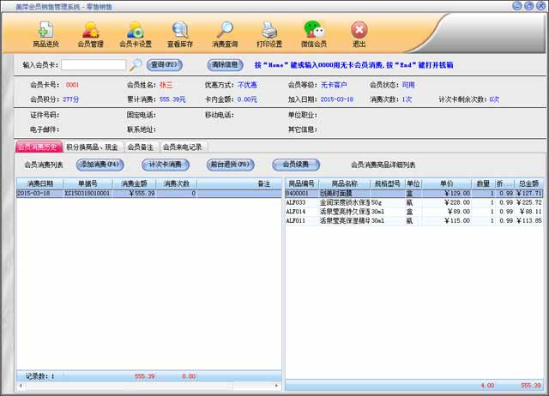
Task: Open 消费查询 consumption query
Action: coord(225,33)
